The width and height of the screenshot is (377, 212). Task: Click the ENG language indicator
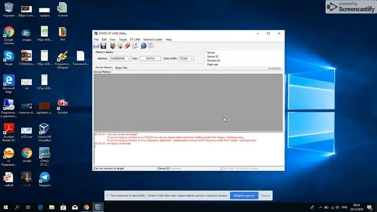[x=345, y=207]
